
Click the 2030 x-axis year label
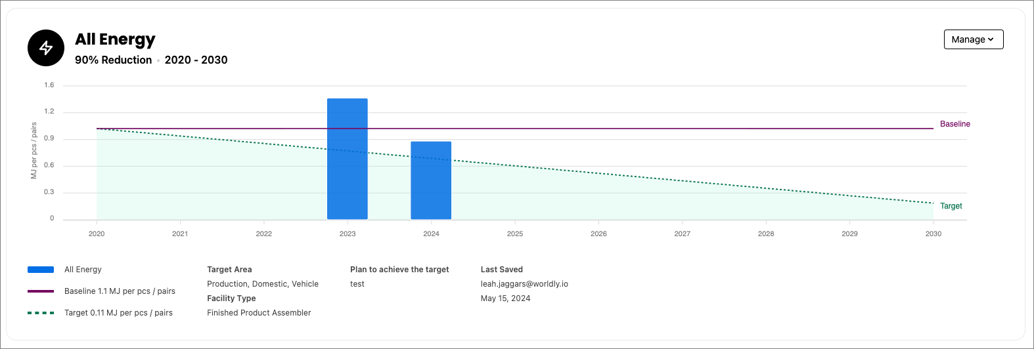[x=933, y=234]
